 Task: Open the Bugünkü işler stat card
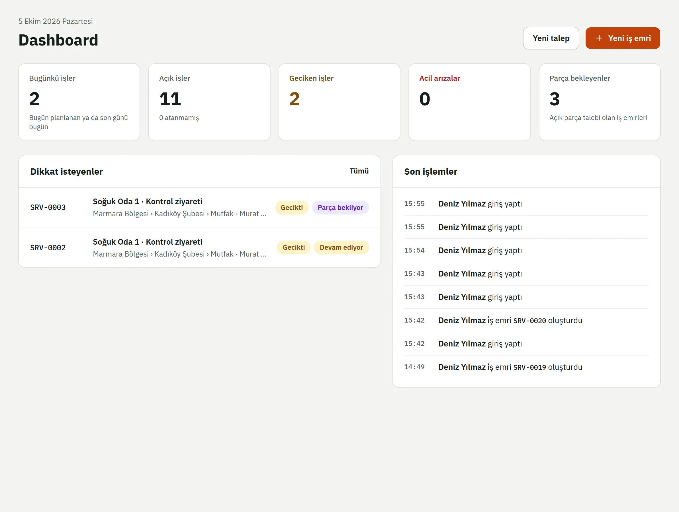(79, 102)
